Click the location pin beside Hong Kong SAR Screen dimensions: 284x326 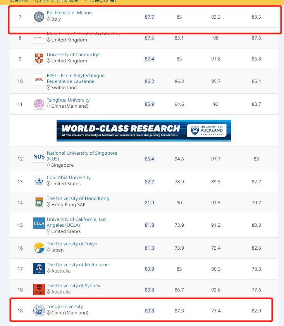(x=48, y=205)
